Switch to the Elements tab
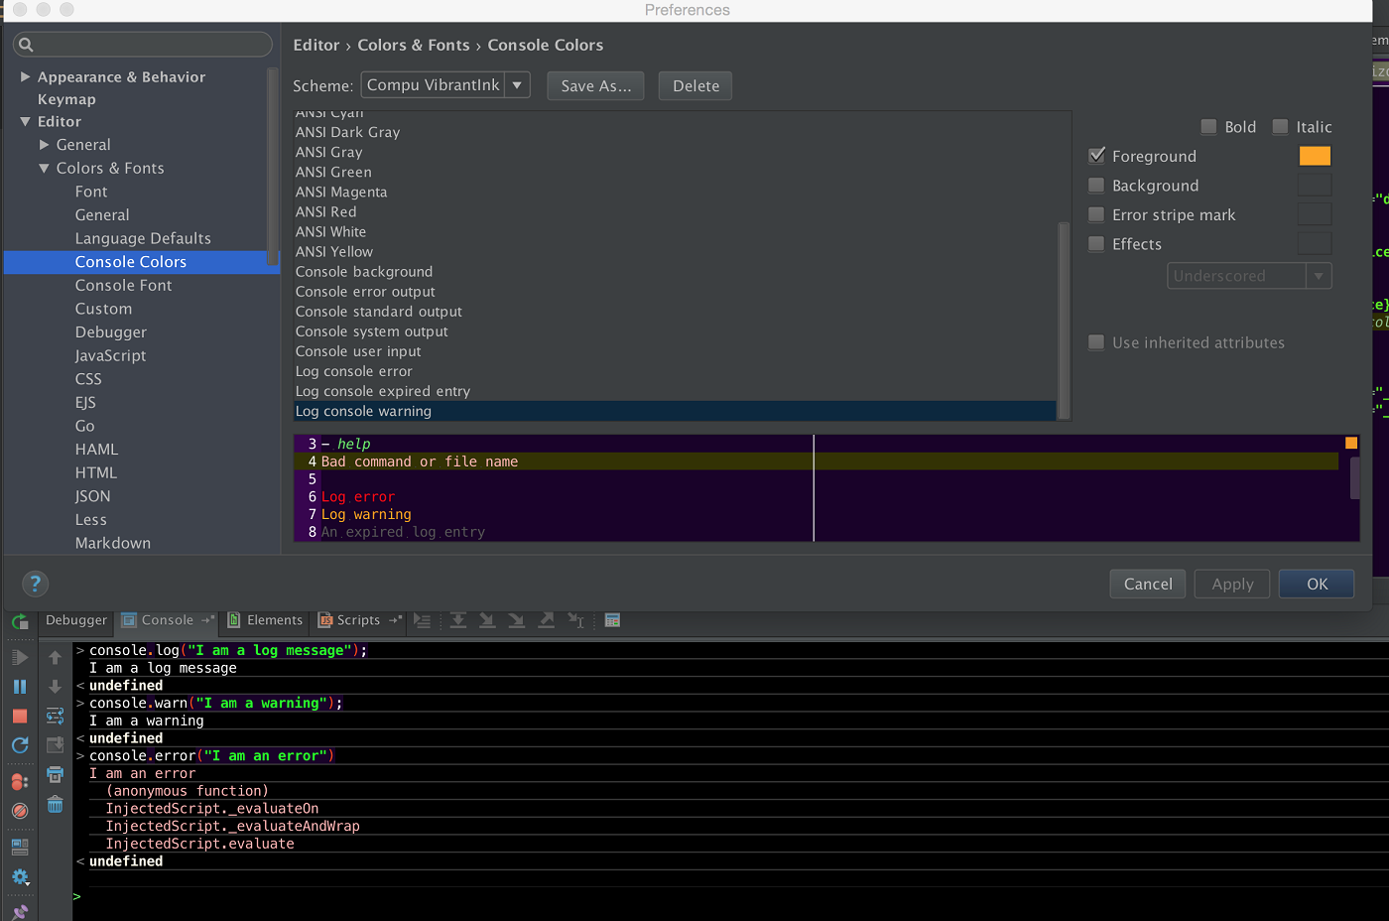The height and width of the screenshot is (921, 1389). (x=265, y=620)
